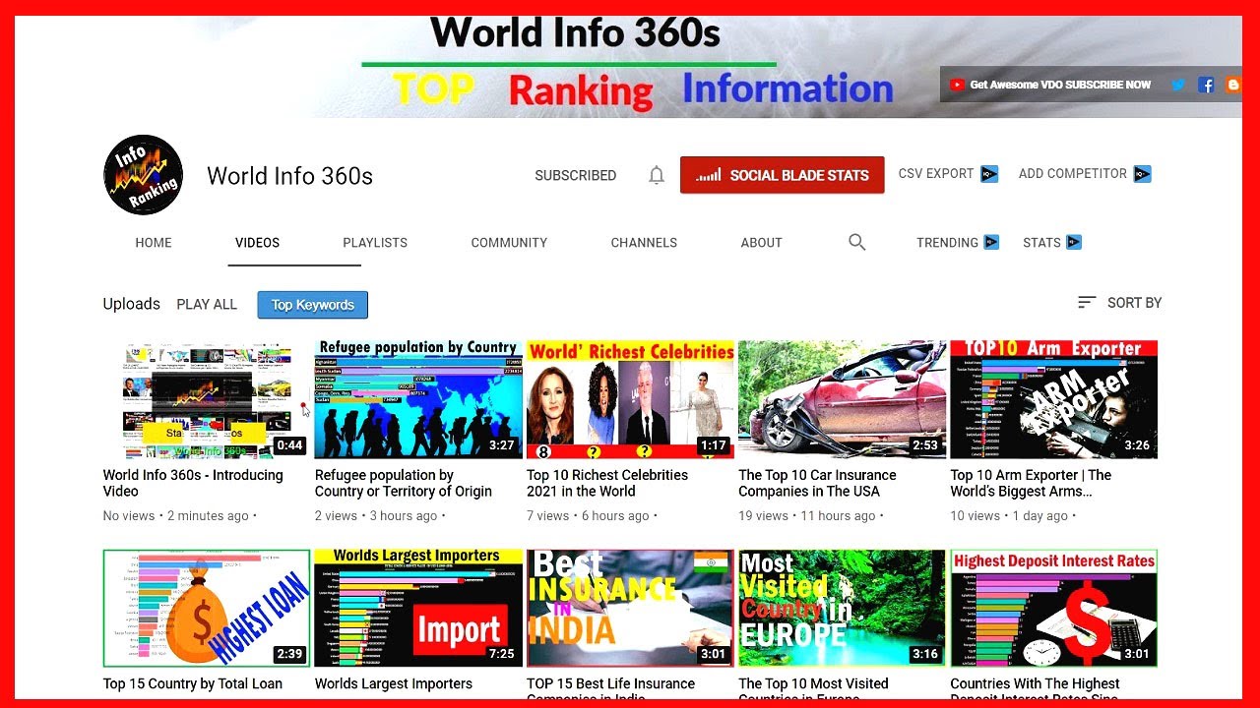Open Worlds Largest Importers thumbnail
The image size is (1260, 708).
(x=418, y=609)
